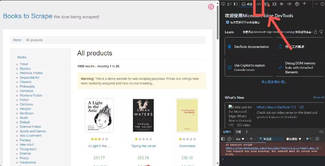Open console settings gear icon
Viewport: 325px width, 166px height.
(x=317, y=139)
